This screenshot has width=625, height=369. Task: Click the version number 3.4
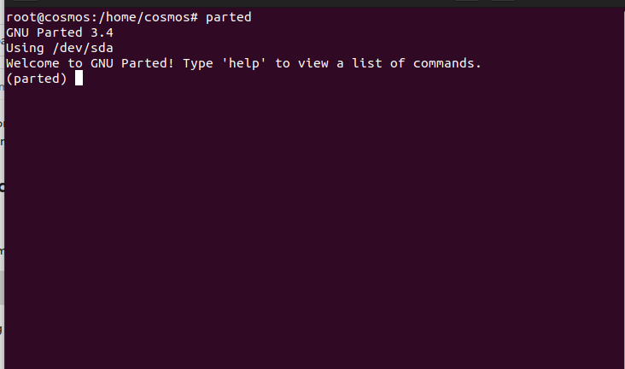point(102,32)
